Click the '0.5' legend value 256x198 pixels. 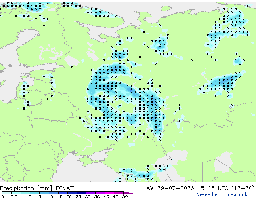[x=14, y=196]
